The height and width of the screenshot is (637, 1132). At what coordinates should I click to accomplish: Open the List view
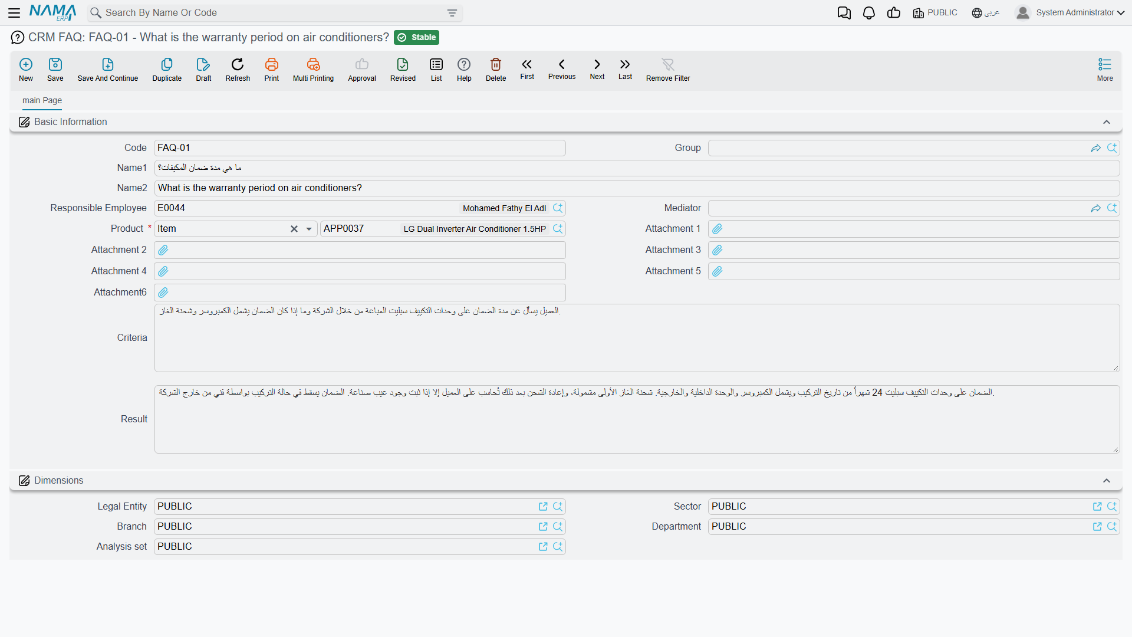pos(436,69)
